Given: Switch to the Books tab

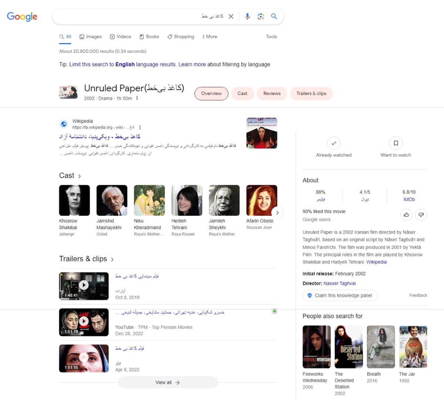Looking at the screenshot, I should point(149,37).
